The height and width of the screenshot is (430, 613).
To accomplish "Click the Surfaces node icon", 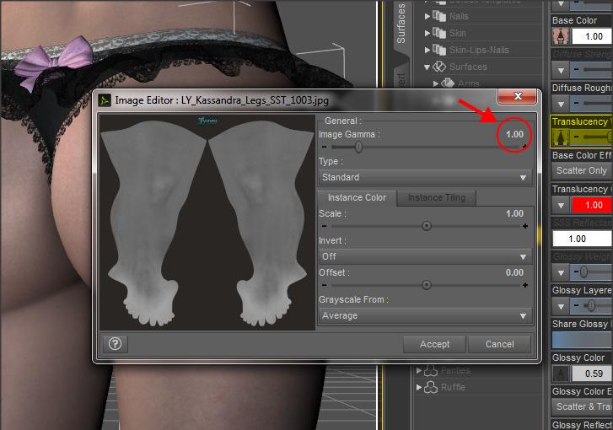I will click(439, 67).
